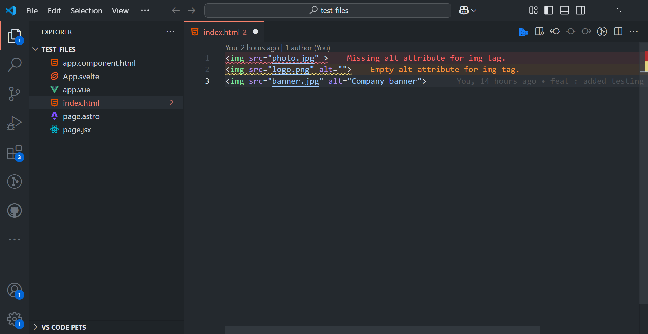Image resolution: width=648 pixels, height=334 pixels.
Task: Open editor More Actions ellipsis
Action: [x=634, y=31]
